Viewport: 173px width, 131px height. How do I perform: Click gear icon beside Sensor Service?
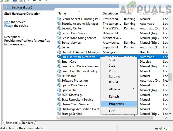point(59,42)
